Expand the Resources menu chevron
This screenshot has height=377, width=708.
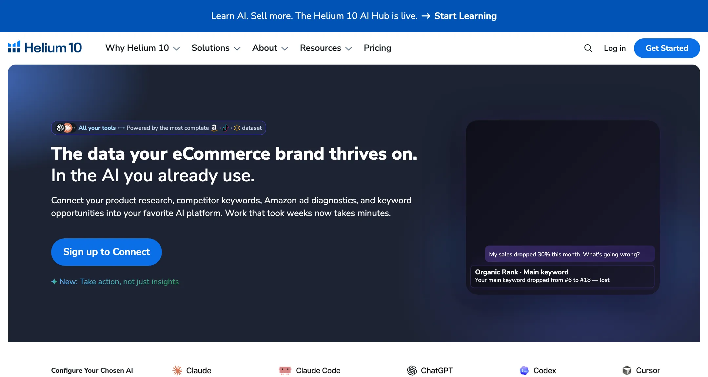(348, 49)
